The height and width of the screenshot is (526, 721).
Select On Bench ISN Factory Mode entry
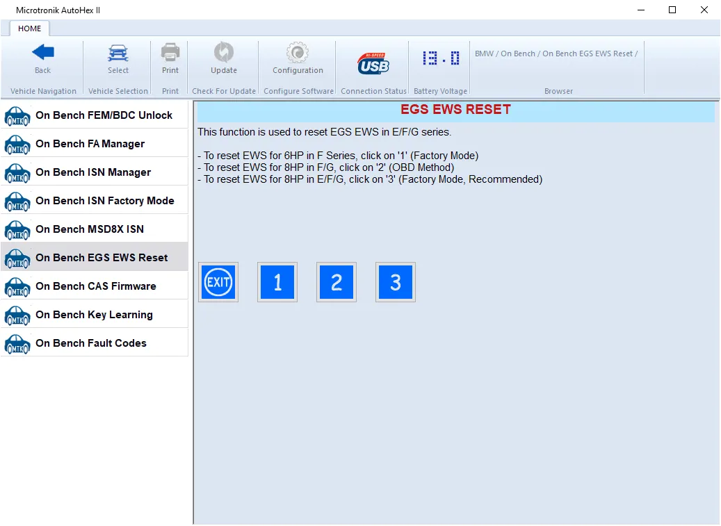[x=95, y=200]
